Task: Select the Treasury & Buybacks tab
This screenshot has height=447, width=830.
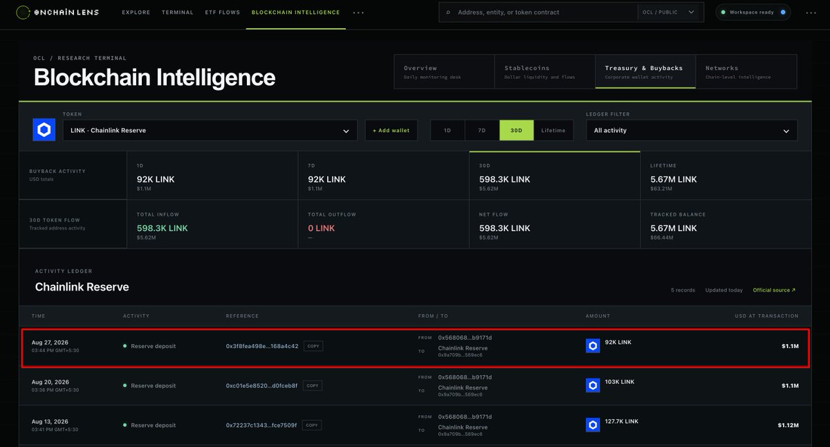Action: pyautogui.click(x=645, y=71)
